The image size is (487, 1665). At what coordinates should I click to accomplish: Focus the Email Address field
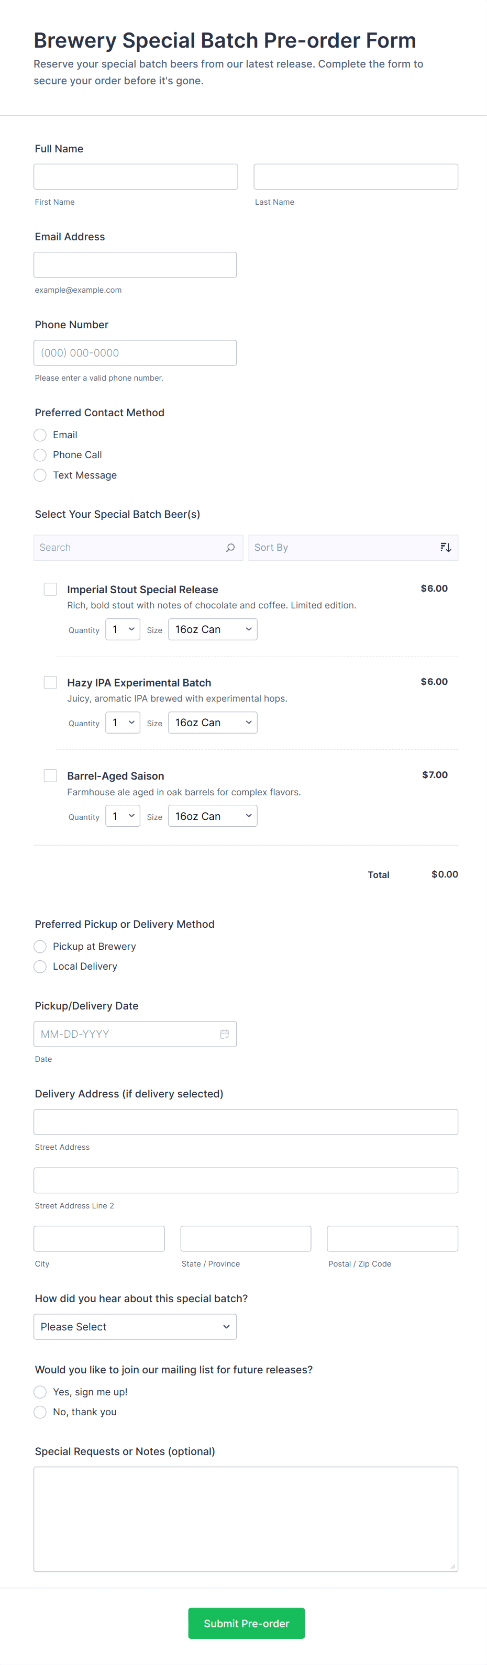(135, 265)
